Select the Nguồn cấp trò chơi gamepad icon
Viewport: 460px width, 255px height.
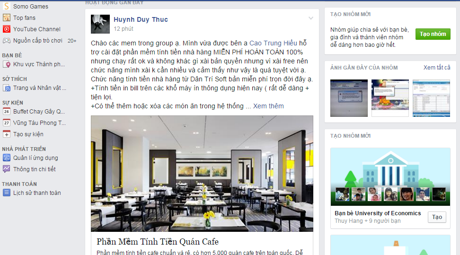(7, 41)
